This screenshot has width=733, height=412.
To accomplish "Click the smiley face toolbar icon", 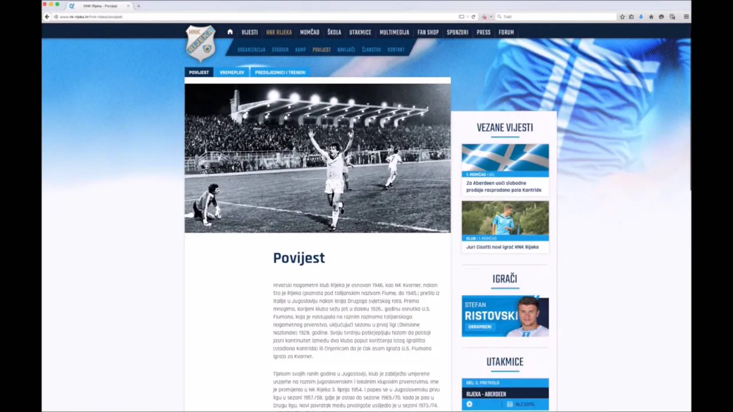I will click(x=661, y=17).
